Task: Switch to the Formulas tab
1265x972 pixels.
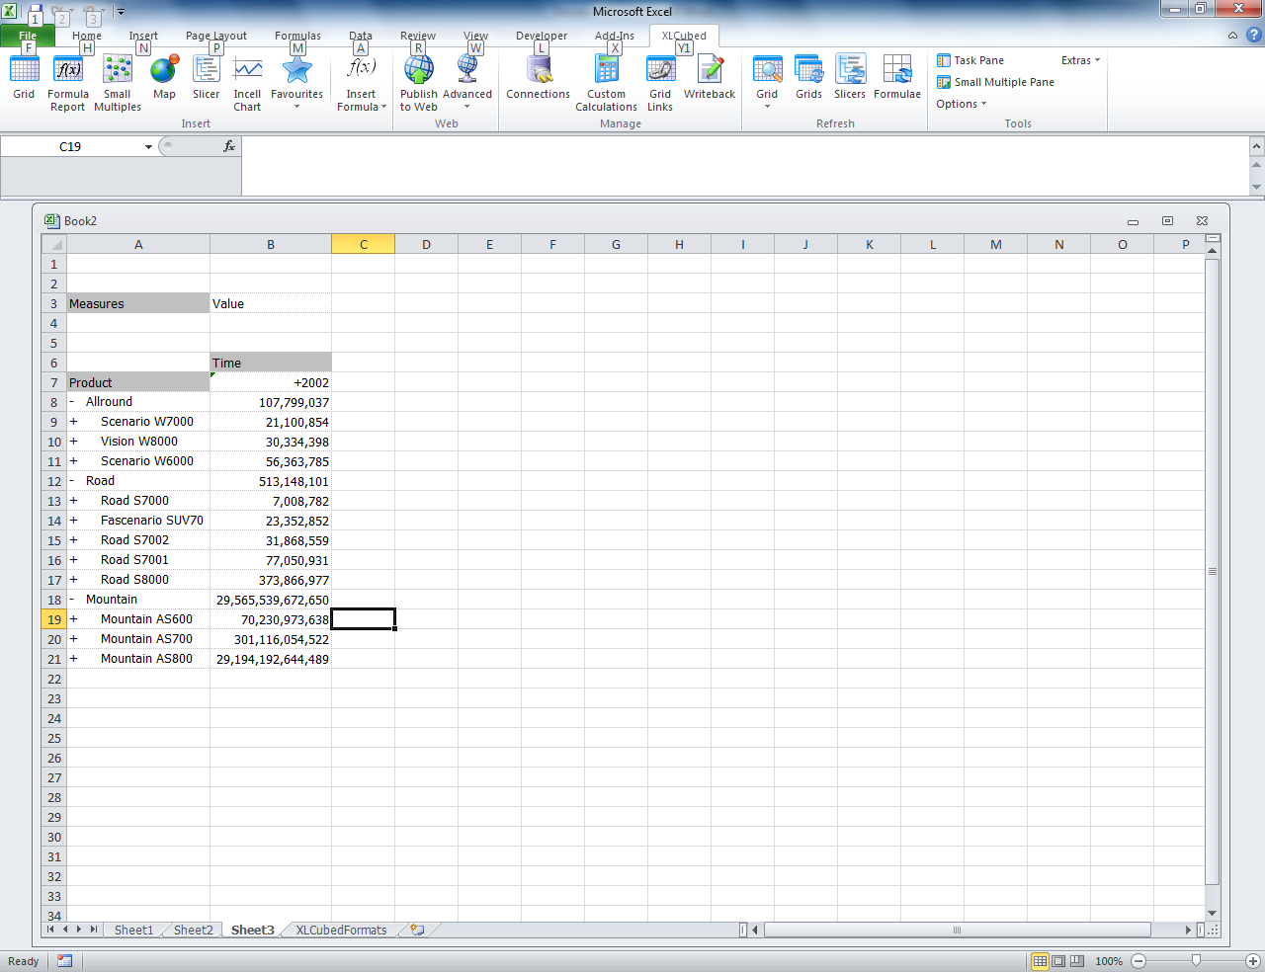Action: point(297,36)
